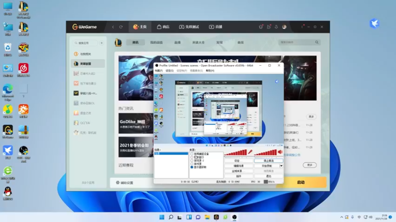Viewport: 396px width, 222px height.
Task: Enable the 视频捕捉设备 source checkbox
Action: [x=192, y=154]
